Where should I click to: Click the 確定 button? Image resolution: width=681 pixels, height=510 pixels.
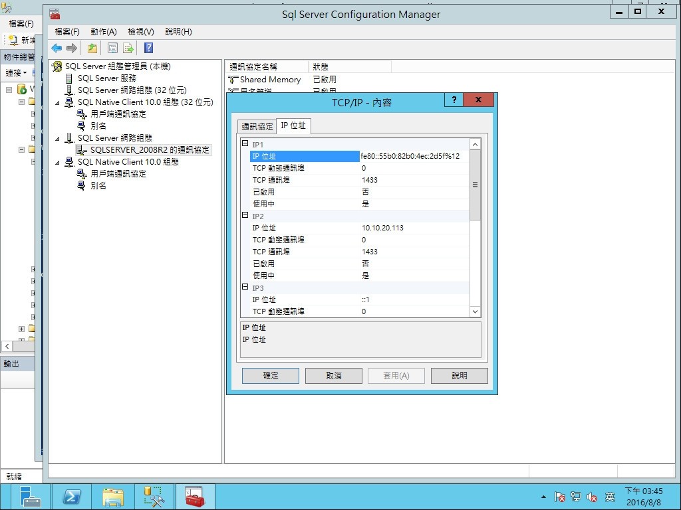(271, 376)
